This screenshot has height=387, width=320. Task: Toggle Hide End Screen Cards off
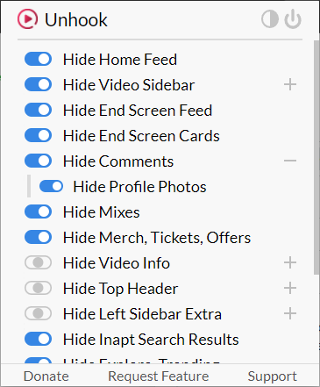(39, 135)
